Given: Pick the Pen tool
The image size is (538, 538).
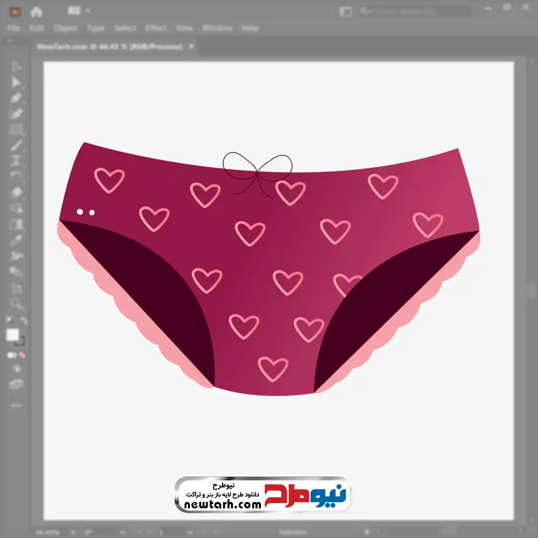Looking at the screenshot, I should click(16, 98).
